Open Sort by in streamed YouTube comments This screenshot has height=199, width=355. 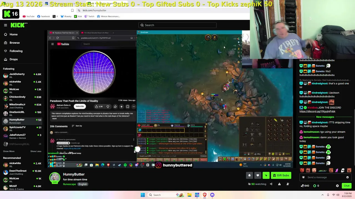point(77,126)
